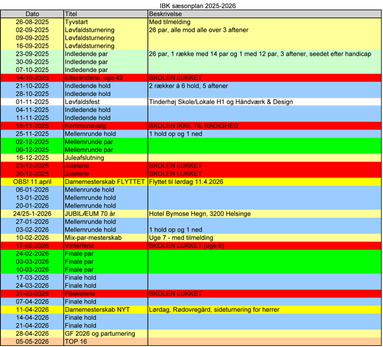Select the 26-08-2025 date cell
Viewport: 383px width, 347px height.
32,22
